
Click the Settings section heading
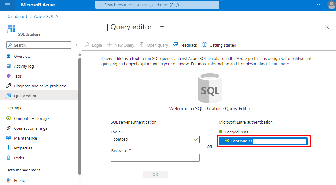14,108
